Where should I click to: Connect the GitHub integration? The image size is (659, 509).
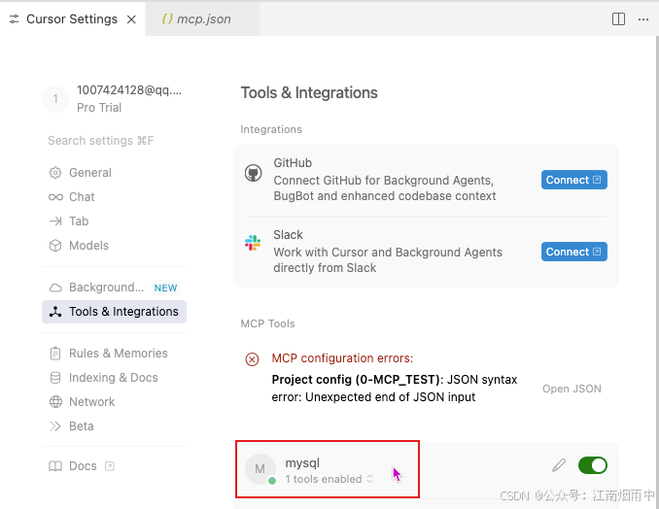[x=573, y=180]
